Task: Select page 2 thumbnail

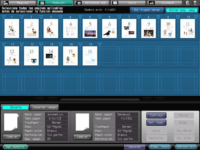Action: [31, 29]
